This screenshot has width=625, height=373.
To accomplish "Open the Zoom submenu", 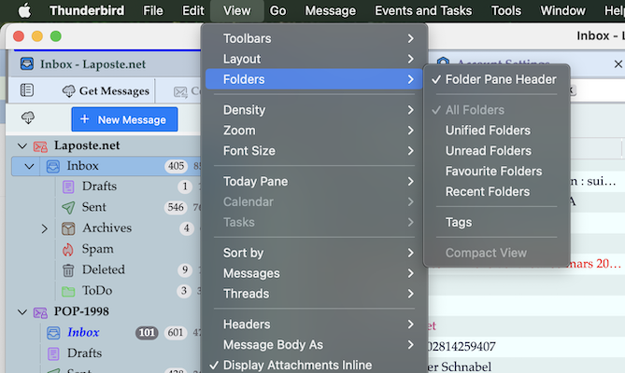I will pyautogui.click(x=314, y=131).
